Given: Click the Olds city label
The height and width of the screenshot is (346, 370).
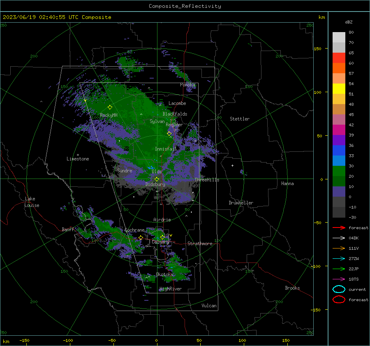Looking at the screenshot, I should pyautogui.click(x=157, y=172).
